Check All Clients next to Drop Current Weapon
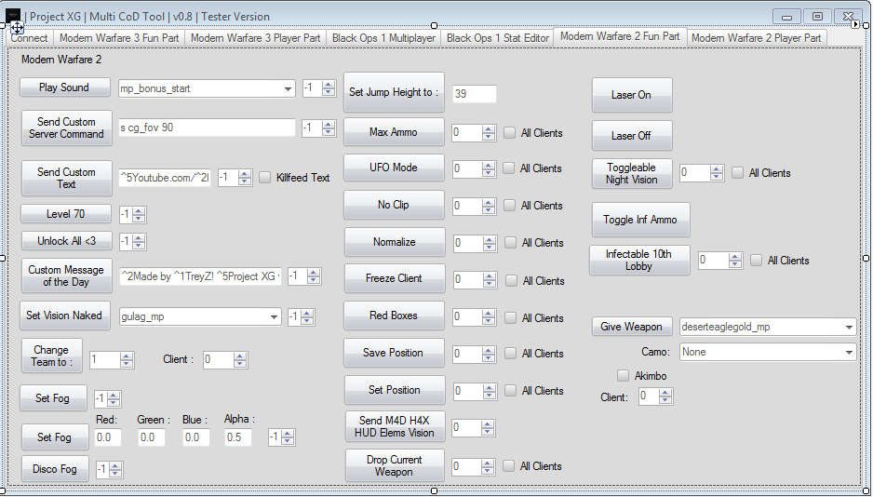The image size is (873, 497). pos(508,466)
